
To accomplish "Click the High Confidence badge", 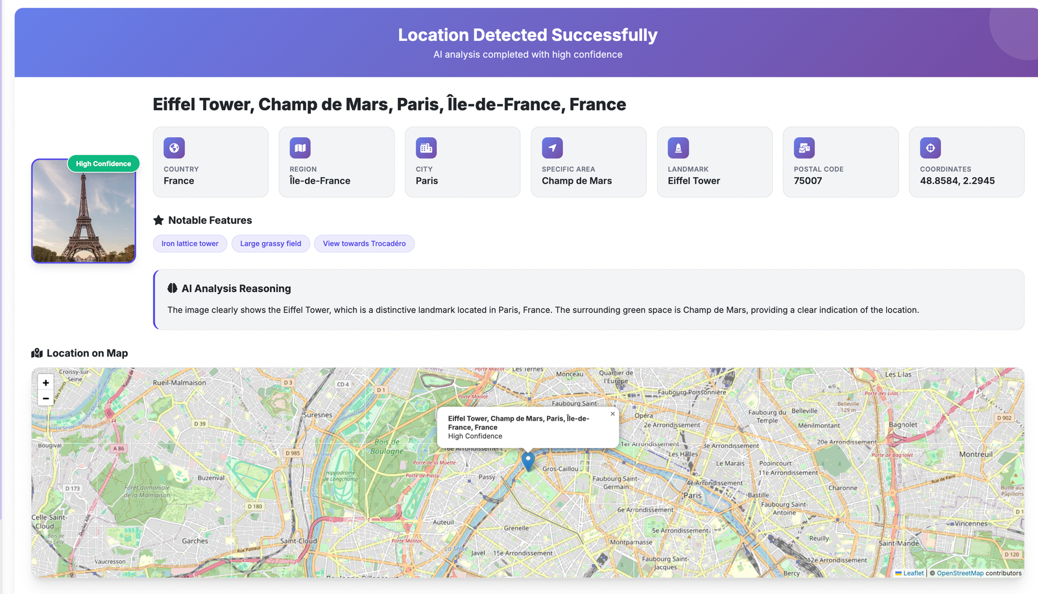I will (103, 164).
